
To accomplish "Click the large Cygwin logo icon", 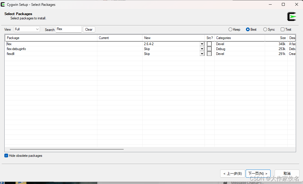I will tap(292, 16).
